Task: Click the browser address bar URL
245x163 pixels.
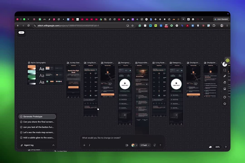Action: (68, 26)
